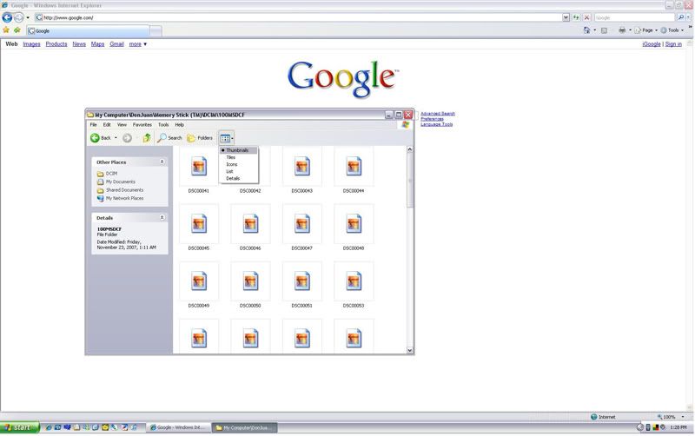Click the Windows Start button
Screen dimensions: 695x436
tap(19, 427)
